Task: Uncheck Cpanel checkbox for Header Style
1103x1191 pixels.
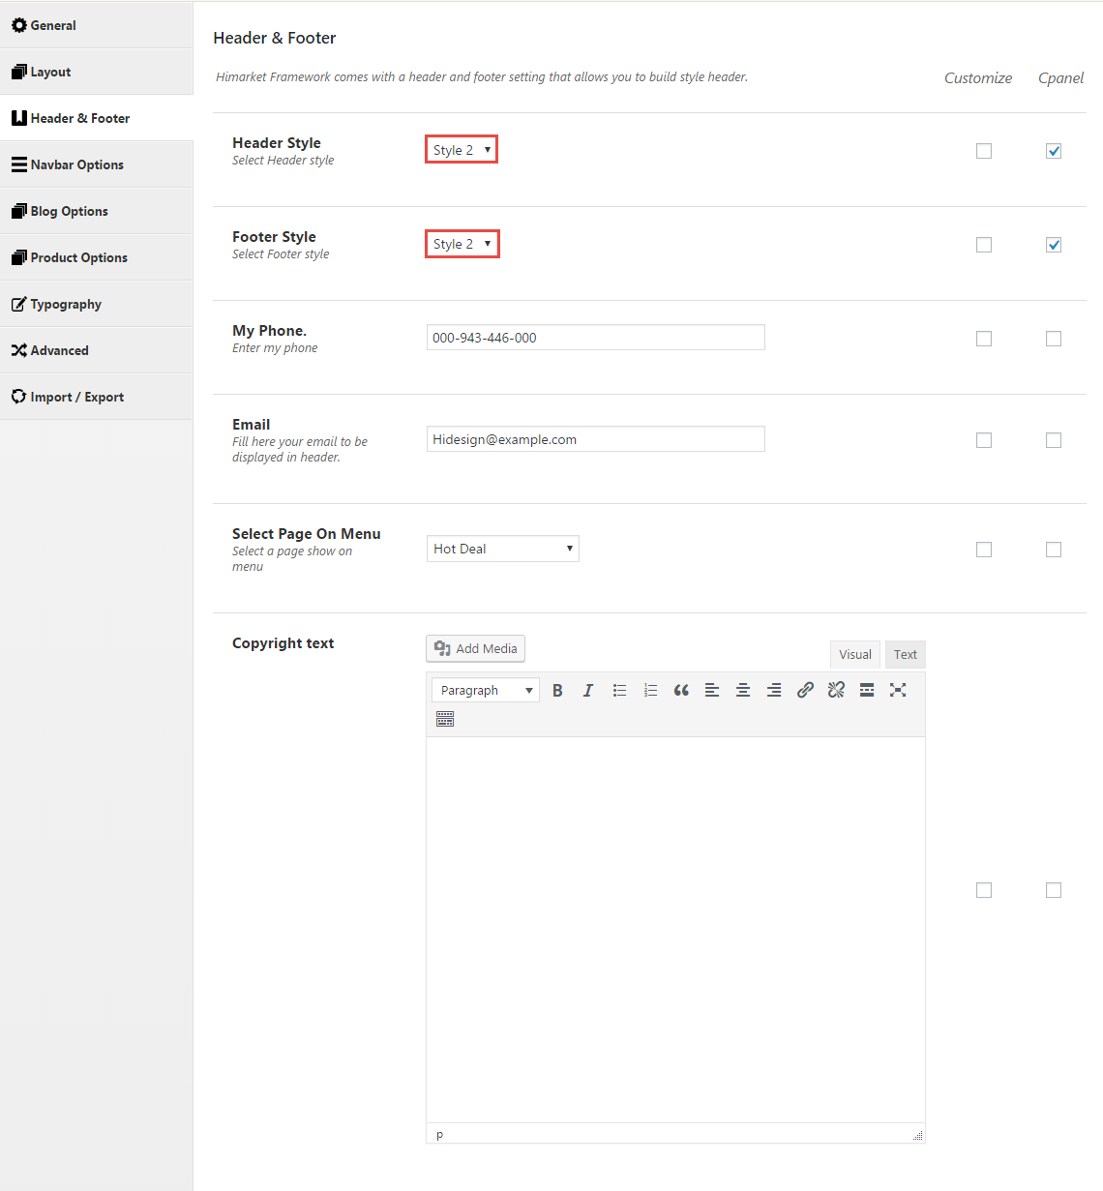Action: (x=1054, y=151)
